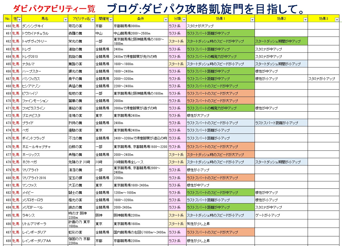Select 効果1 cell 気性が少し上昇
342x246 pixels.
coord(220,224)
